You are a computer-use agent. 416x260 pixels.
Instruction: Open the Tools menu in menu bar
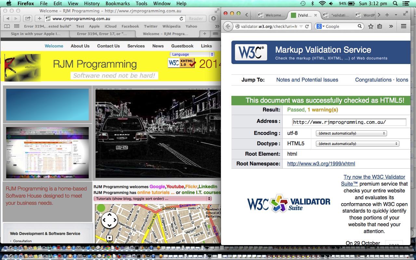[x=141, y=4]
